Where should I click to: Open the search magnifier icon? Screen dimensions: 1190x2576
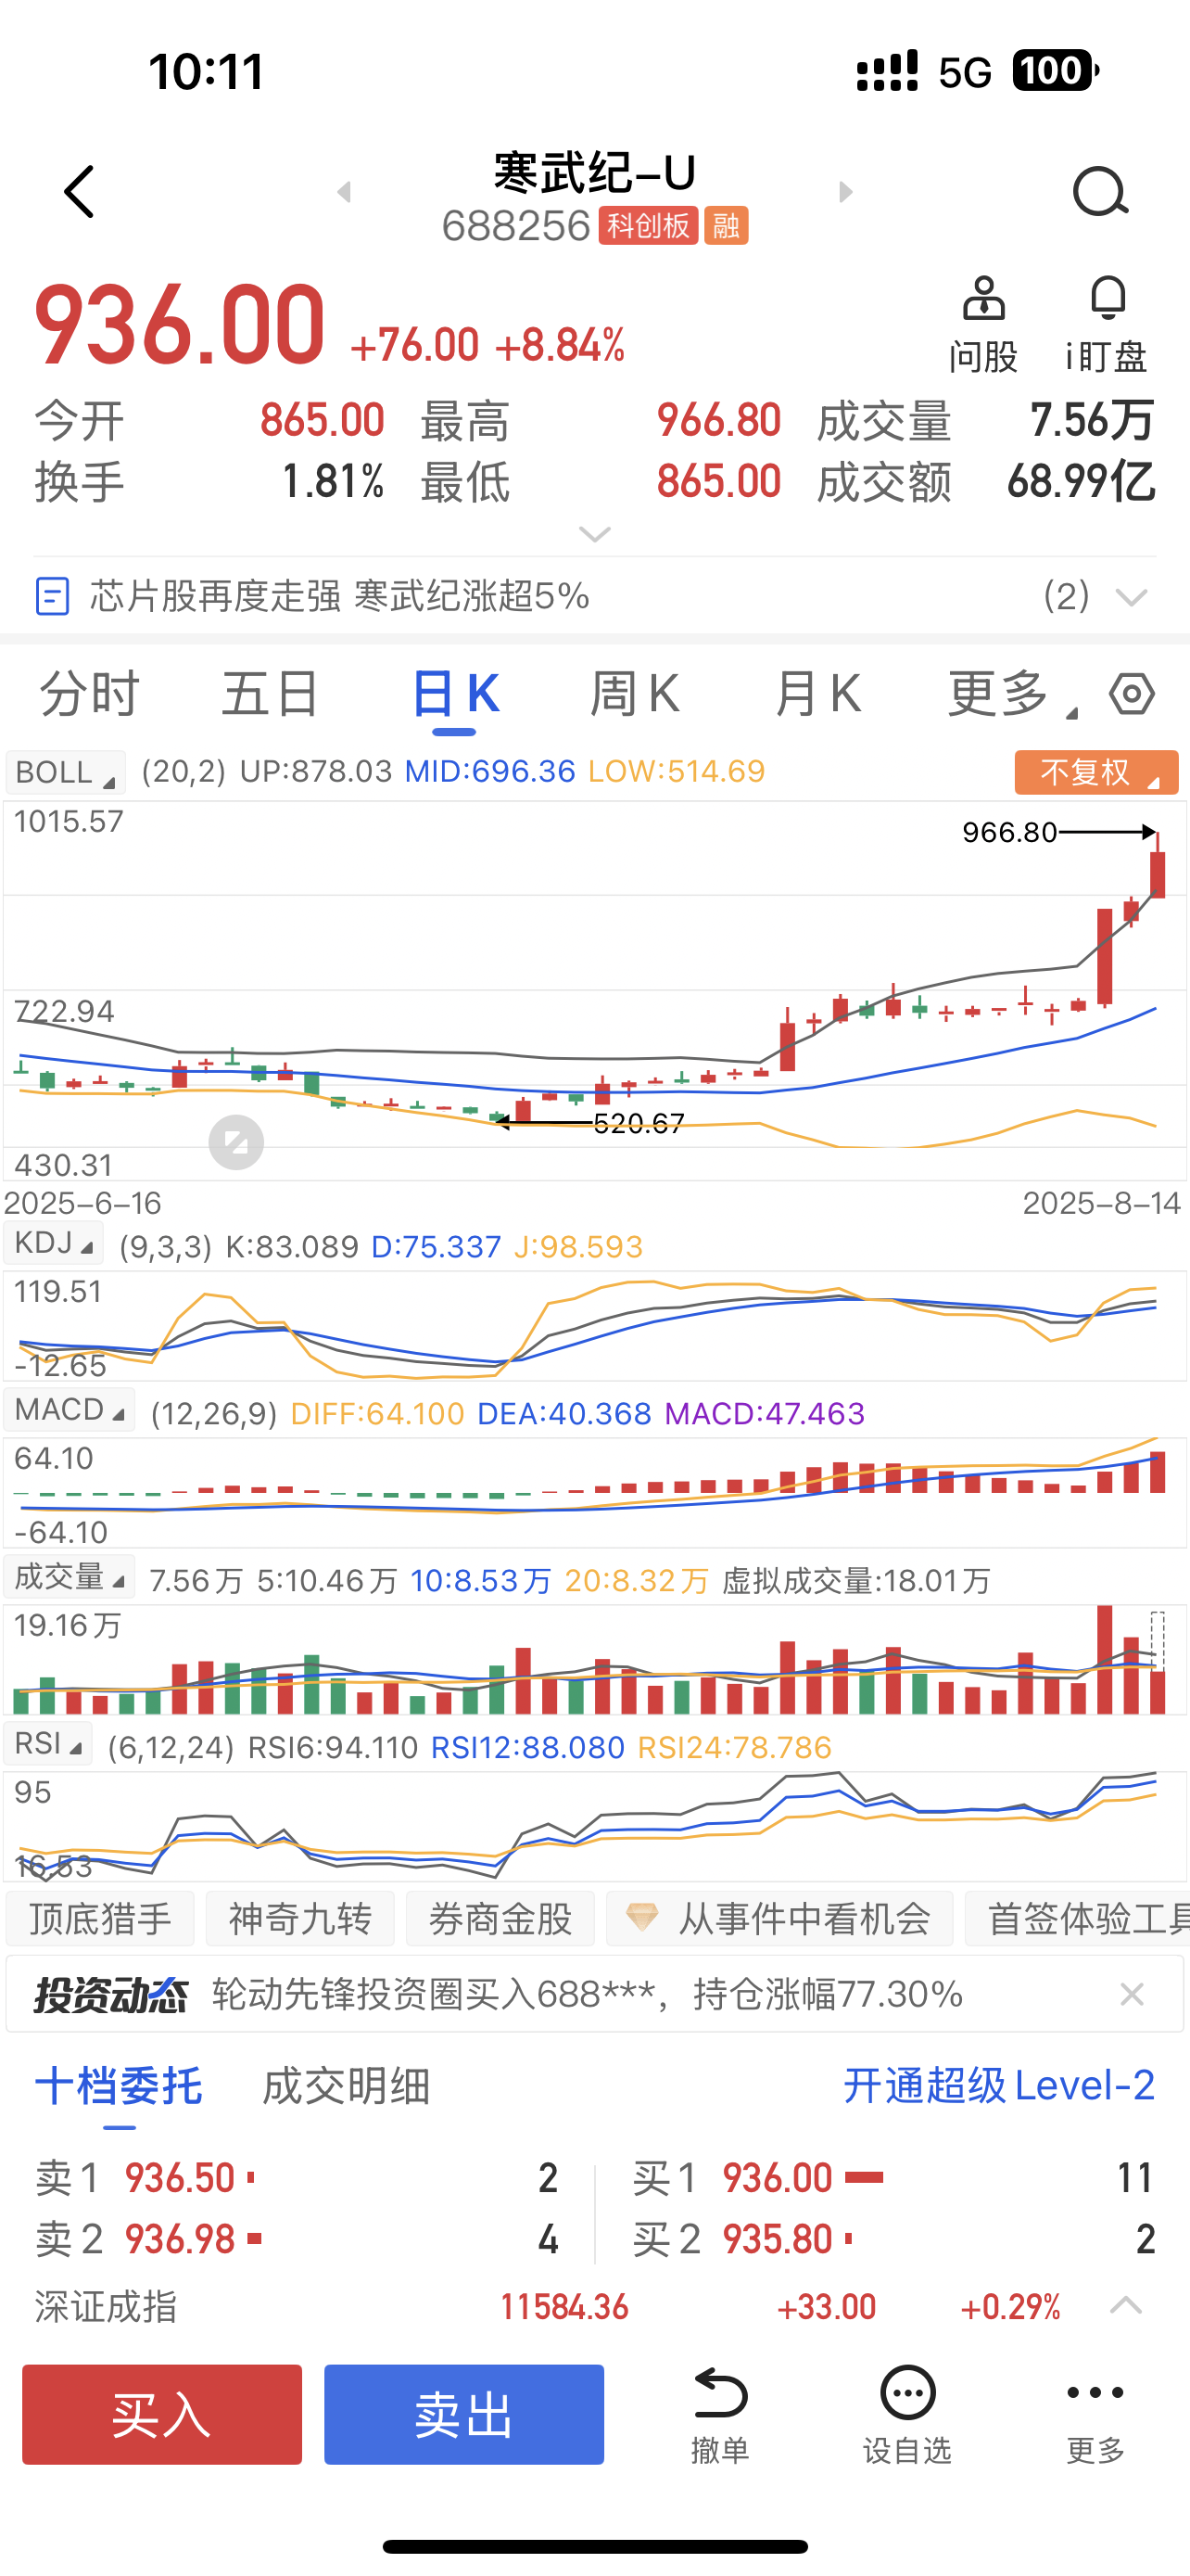point(1100,191)
